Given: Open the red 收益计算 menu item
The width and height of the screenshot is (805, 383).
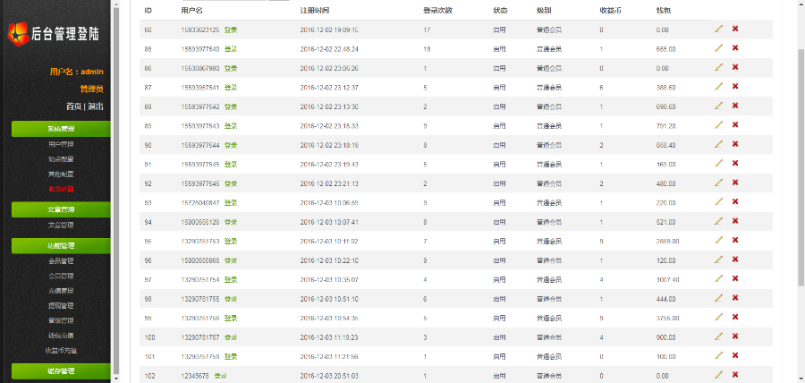Looking at the screenshot, I should [61, 189].
